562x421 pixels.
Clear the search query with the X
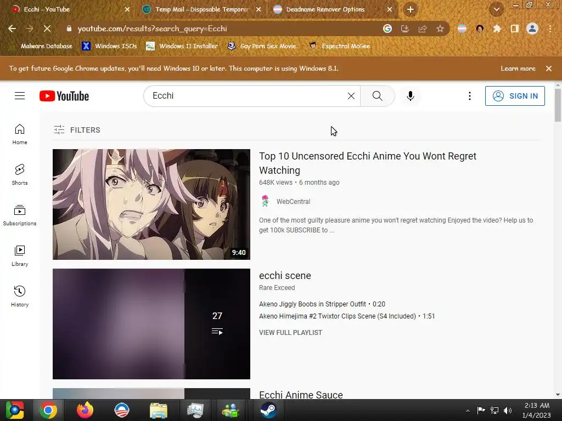point(351,96)
